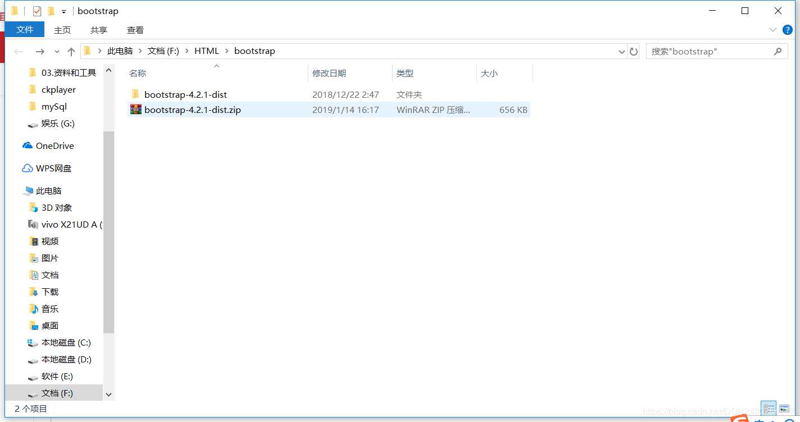Switch to the 共享 ribbon tab
Image resolution: width=800 pixels, height=422 pixels.
[x=99, y=30]
